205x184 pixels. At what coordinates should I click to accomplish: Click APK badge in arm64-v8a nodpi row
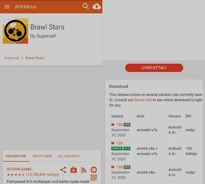pyautogui.click(x=127, y=167)
